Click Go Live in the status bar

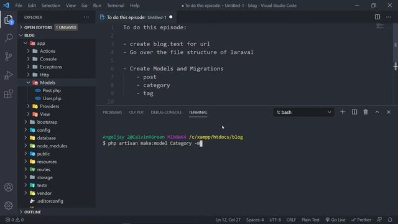(x=336, y=220)
